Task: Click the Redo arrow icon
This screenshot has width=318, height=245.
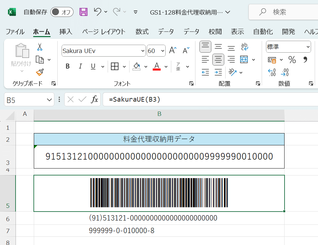Action: (x=117, y=12)
